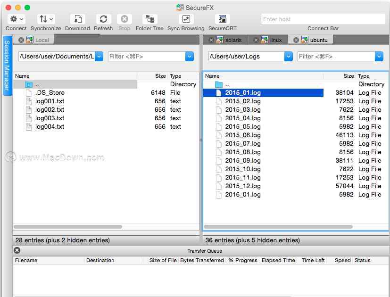Click the parent folder icon in remote pane
Screen dimensions: 390x297
pyautogui.click(x=219, y=84)
